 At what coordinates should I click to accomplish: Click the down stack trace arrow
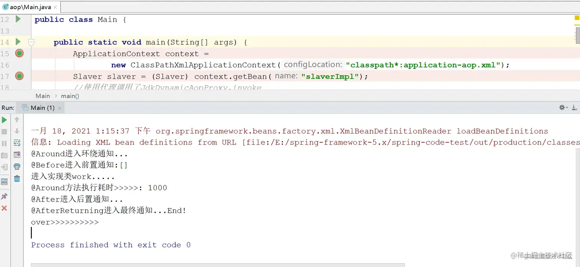[17, 131]
